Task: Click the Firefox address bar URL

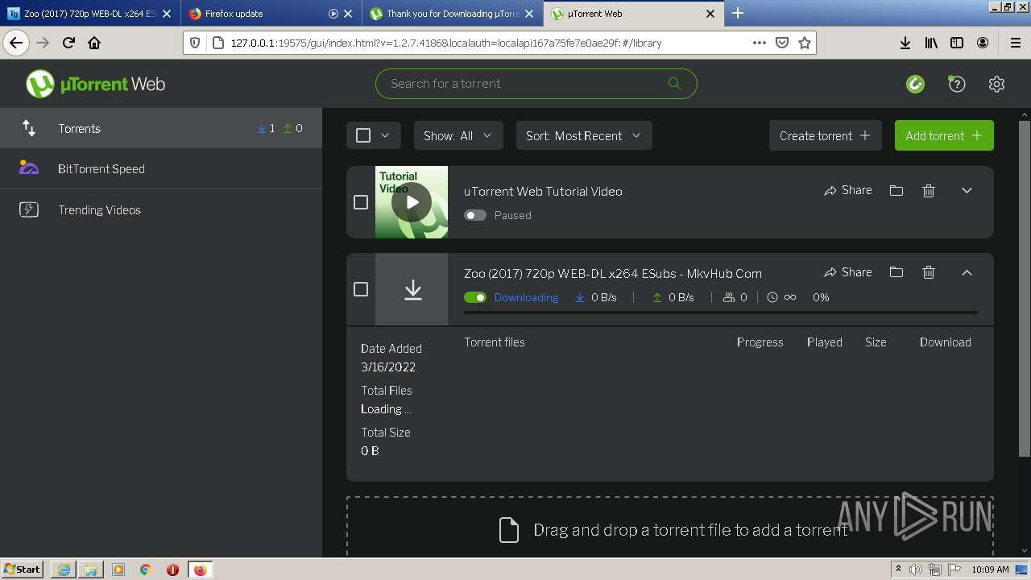Action: pyautogui.click(x=446, y=43)
